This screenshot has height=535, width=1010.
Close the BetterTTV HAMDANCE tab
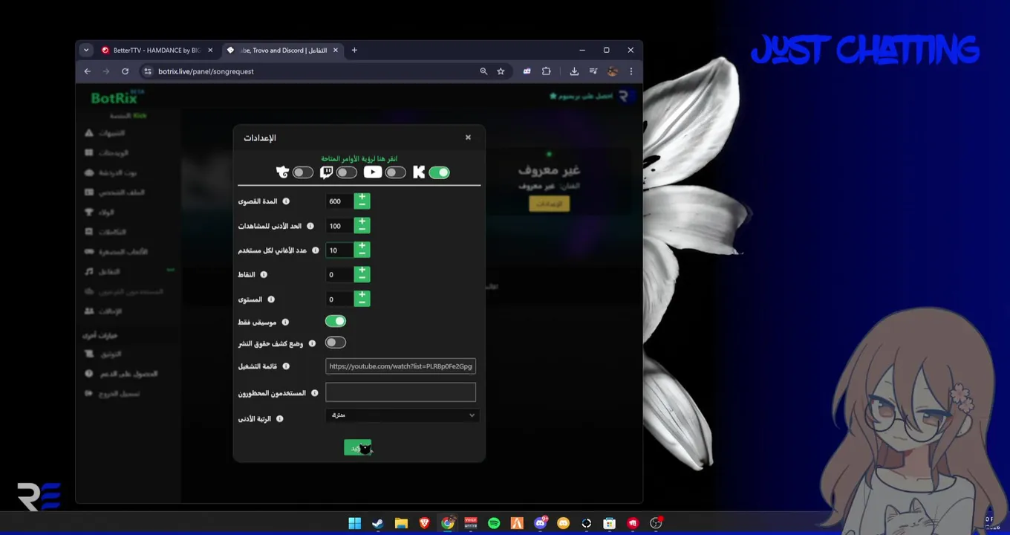pos(210,51)
